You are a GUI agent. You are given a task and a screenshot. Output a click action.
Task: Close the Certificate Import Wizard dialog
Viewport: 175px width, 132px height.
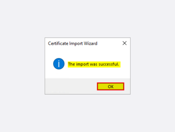[x=124, y=43]
